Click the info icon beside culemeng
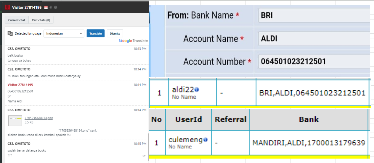 tap(205, 140)
